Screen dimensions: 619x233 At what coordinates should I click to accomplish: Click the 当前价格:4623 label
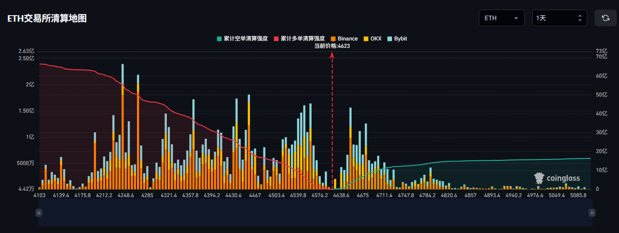point(332,46)
